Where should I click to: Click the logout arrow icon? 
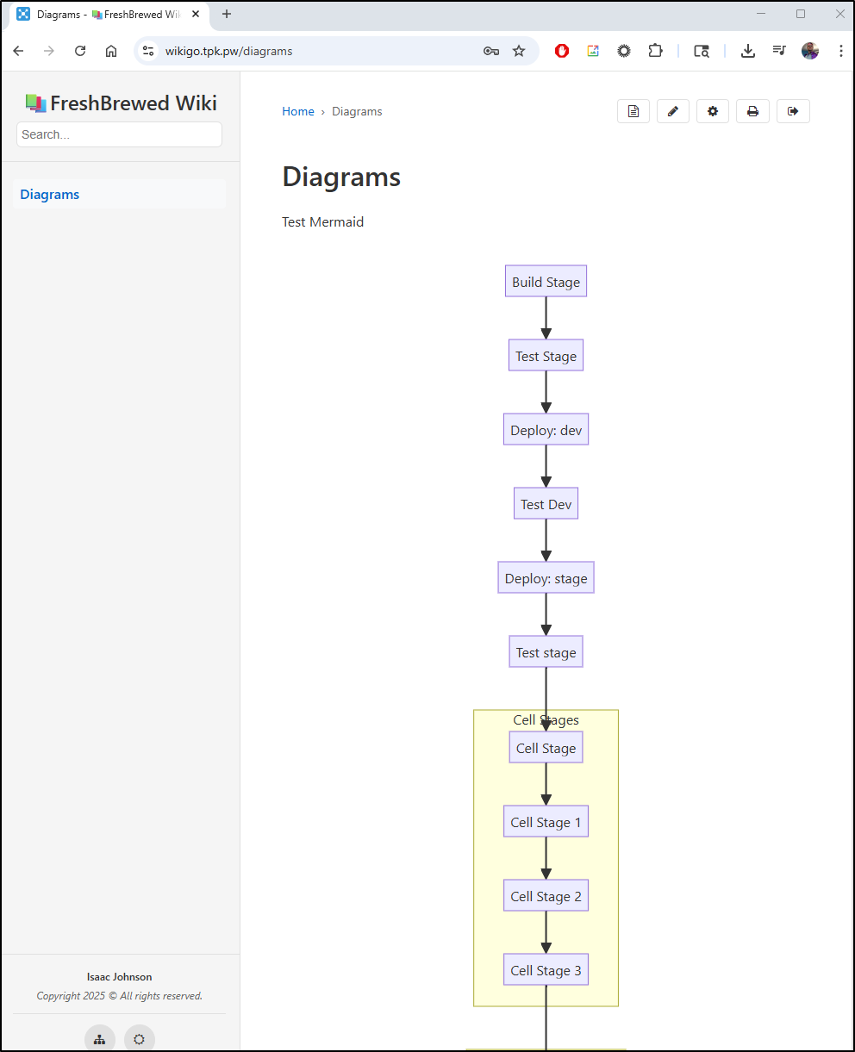pyautogui.click(x=793, y=111)
